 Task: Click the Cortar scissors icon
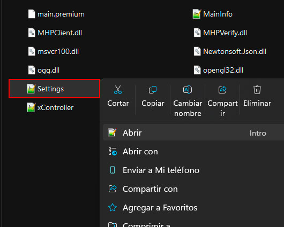pos(118,90)
